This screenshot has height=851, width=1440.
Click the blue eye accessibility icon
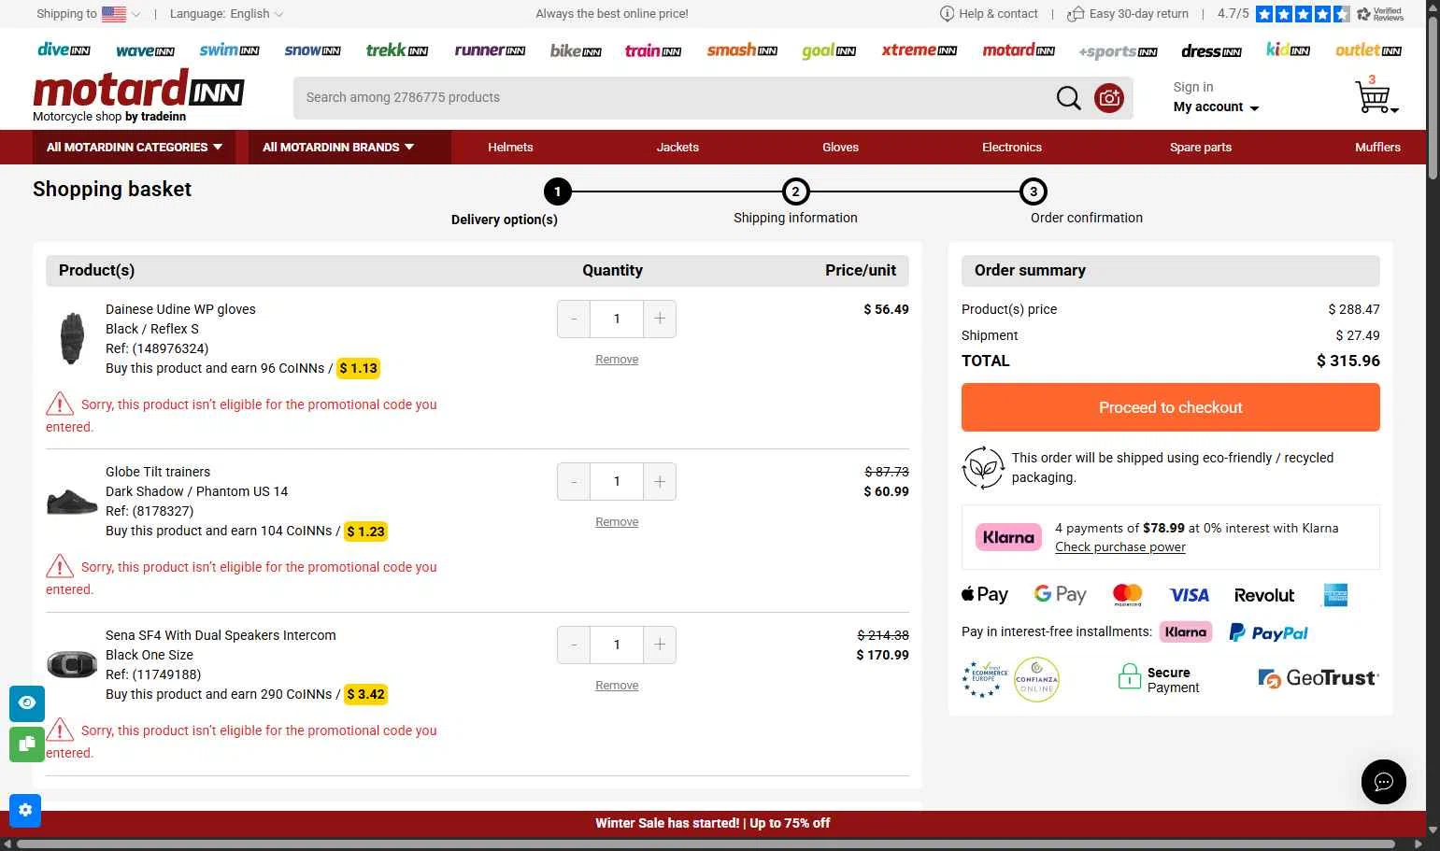27,703
